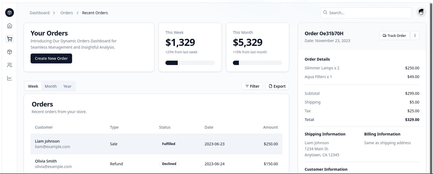
Task: Click the Recent Orders breadcrumb
Action: click(95, 13)
